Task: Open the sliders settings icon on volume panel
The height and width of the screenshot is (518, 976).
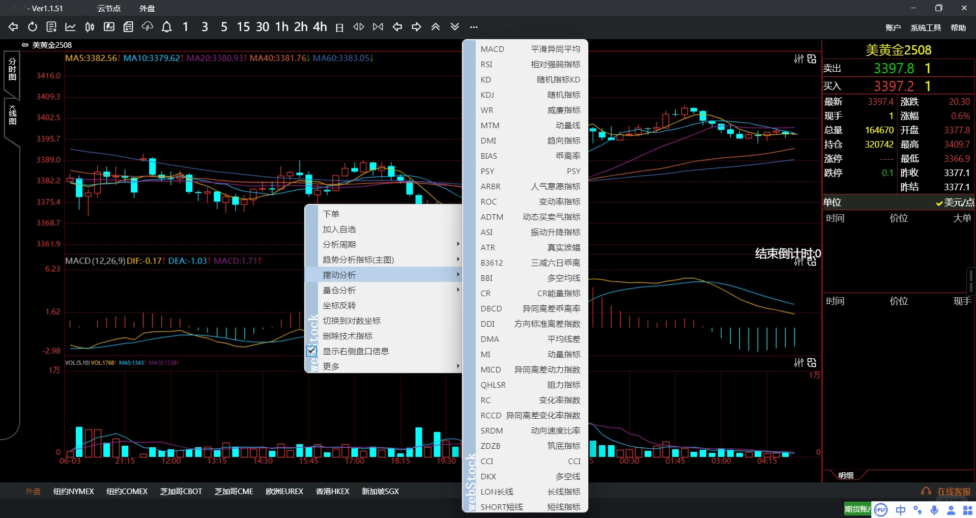Action: click(x=799, y=363)
